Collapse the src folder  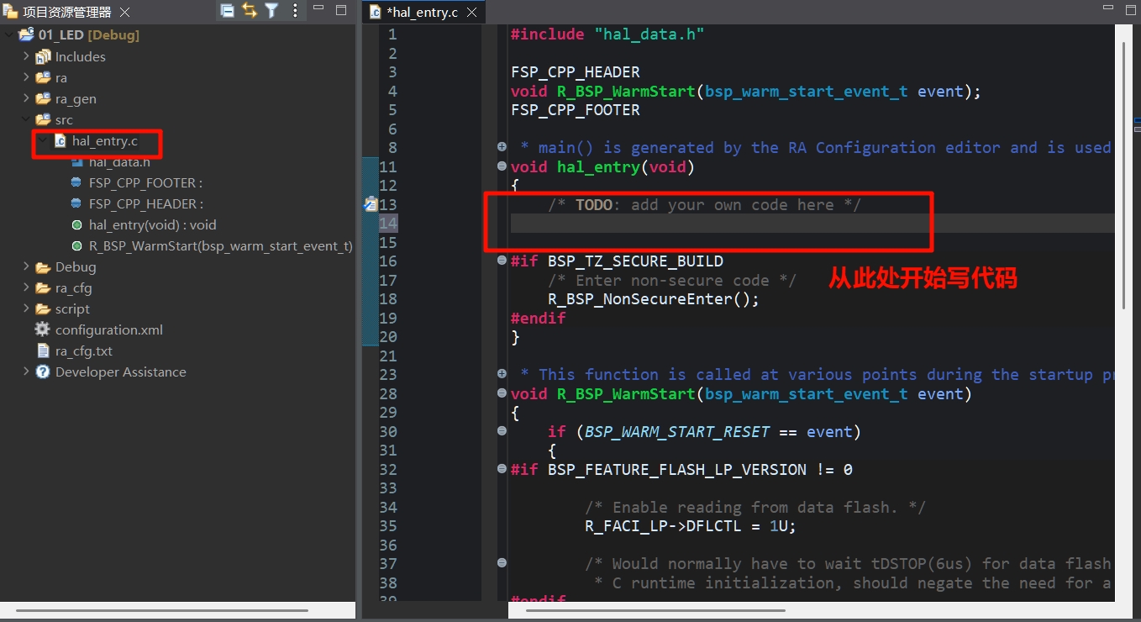point(26,119)
